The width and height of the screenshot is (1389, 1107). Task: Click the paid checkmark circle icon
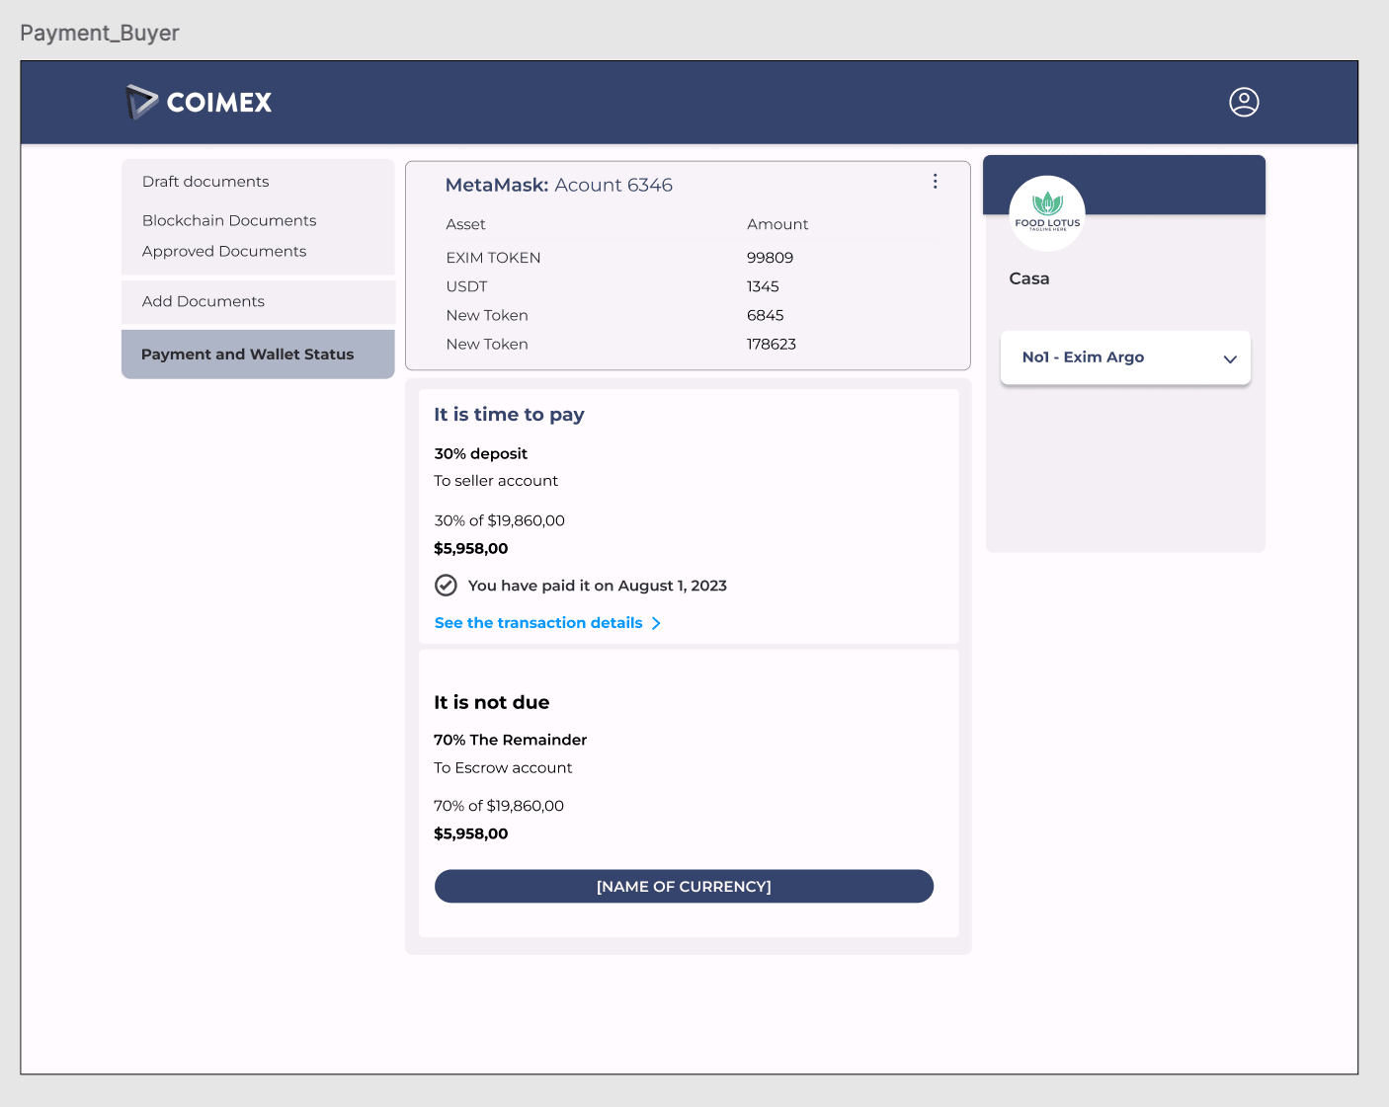tap(446, 586)
